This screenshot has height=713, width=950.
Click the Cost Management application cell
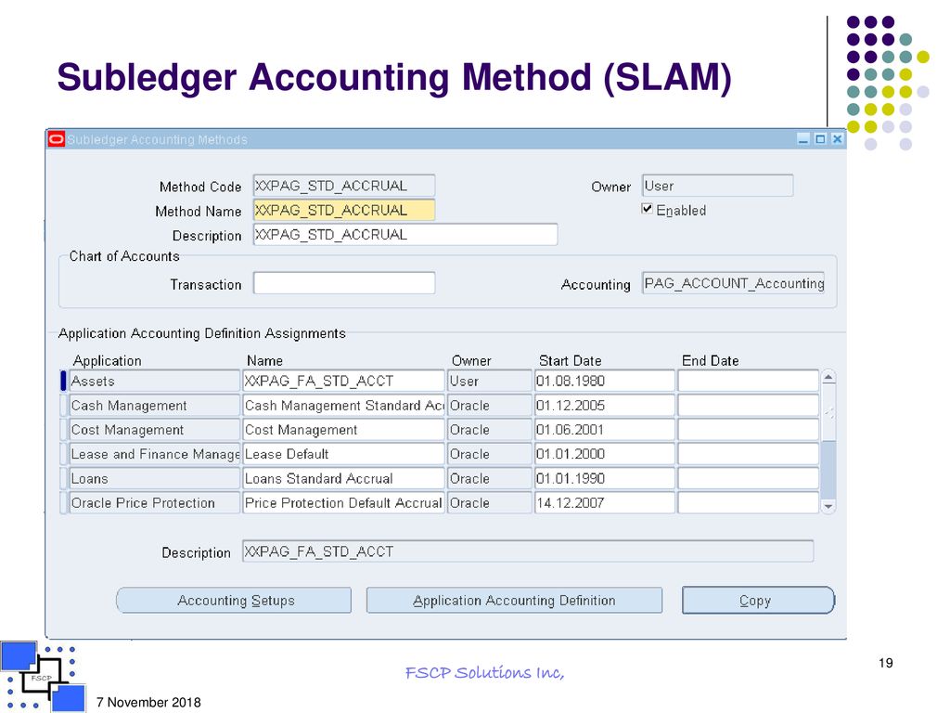[155, 429]
